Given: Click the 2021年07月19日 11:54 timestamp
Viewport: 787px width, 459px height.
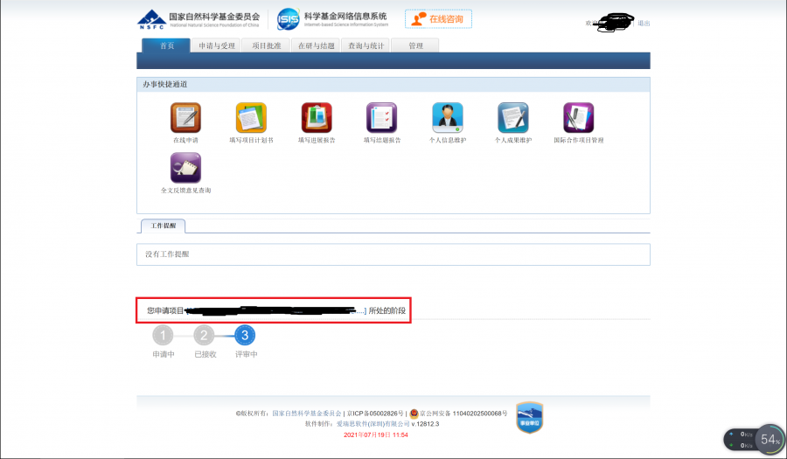Looking at the screenshot, I should [x=375, y=435].
